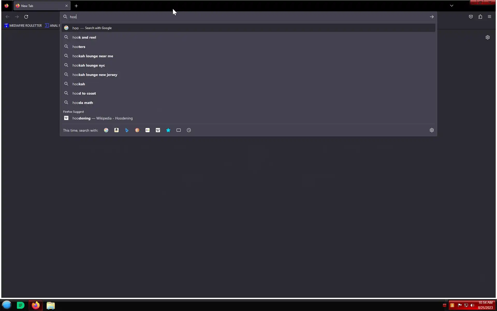The image size is (497, 311).
Task: Search this time with Amazon
Action: (116, 130)
